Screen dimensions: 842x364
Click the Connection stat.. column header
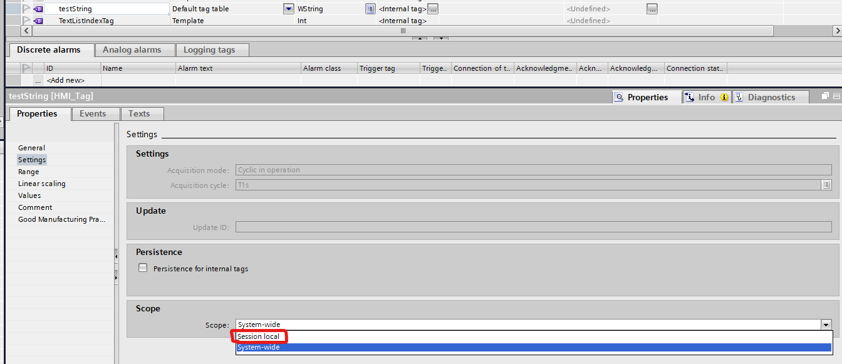coord(695,68)
